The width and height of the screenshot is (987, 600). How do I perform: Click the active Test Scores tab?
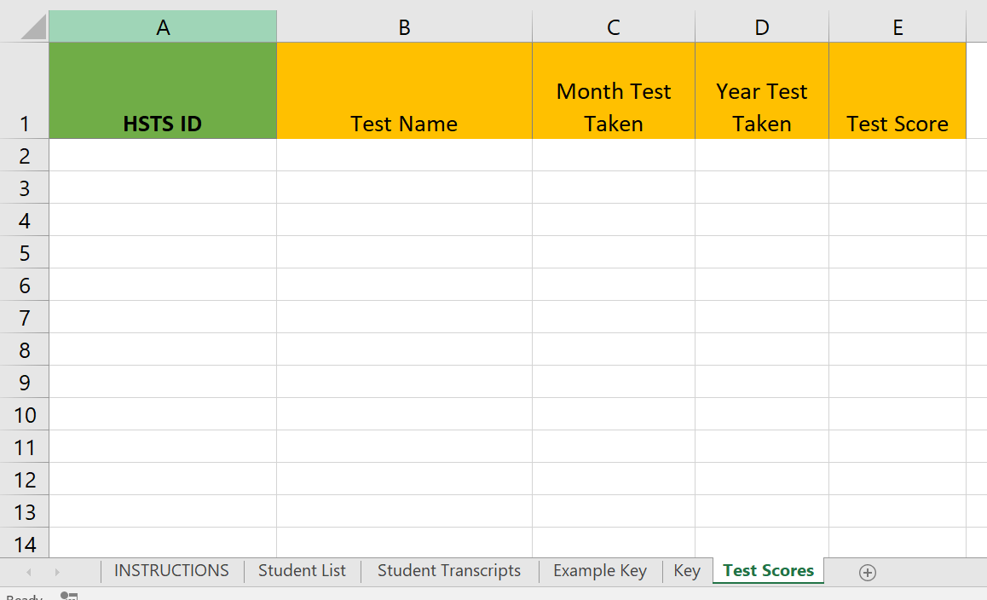pos(768,571)
